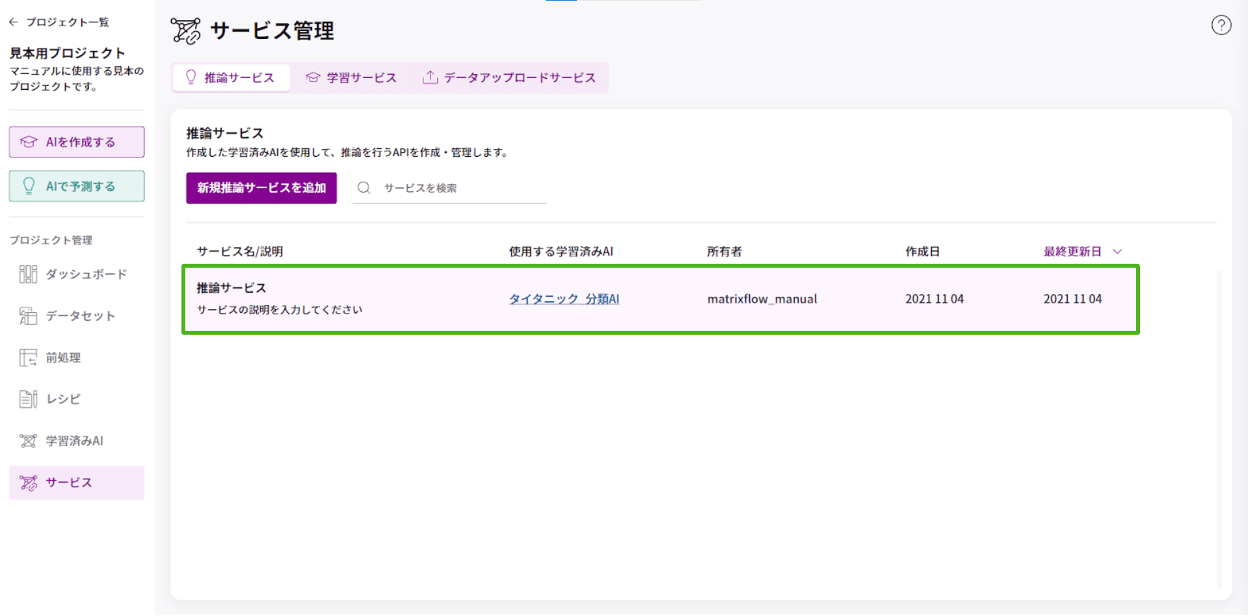Click the back arrow to project list

tap(13, 22)
